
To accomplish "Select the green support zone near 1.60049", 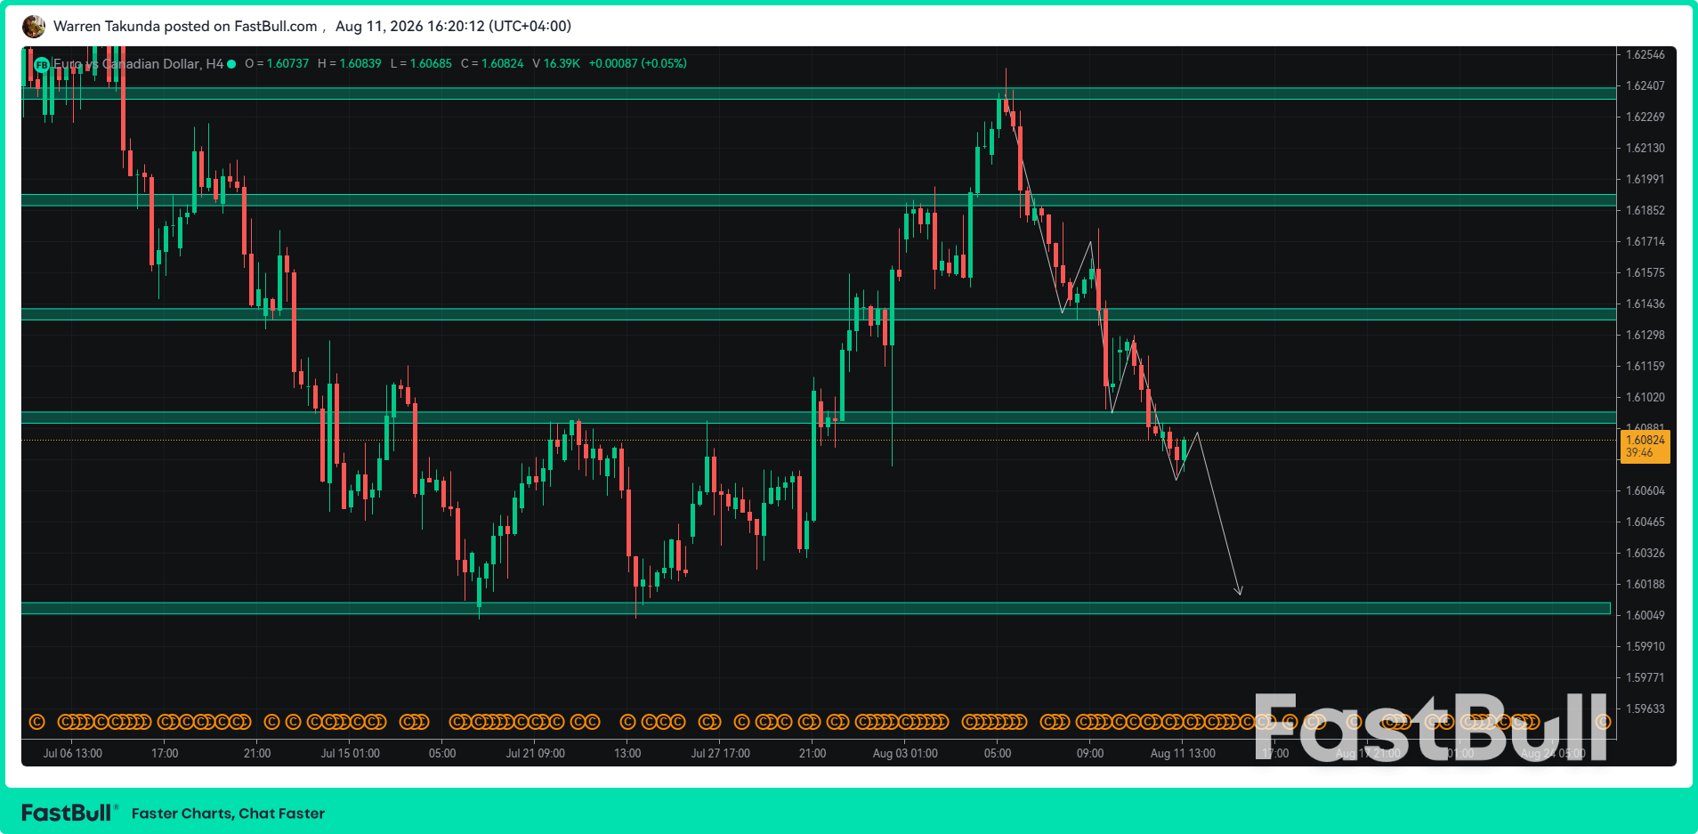I will point(816,609).
